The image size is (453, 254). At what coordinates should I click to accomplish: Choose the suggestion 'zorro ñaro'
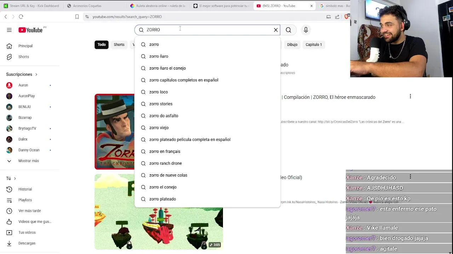click(x=207, y=56)
